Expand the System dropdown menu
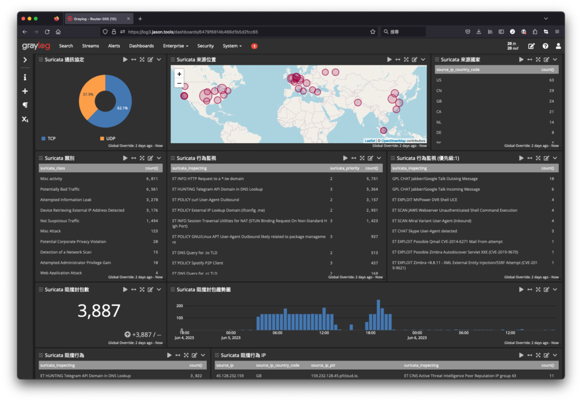 232,46
